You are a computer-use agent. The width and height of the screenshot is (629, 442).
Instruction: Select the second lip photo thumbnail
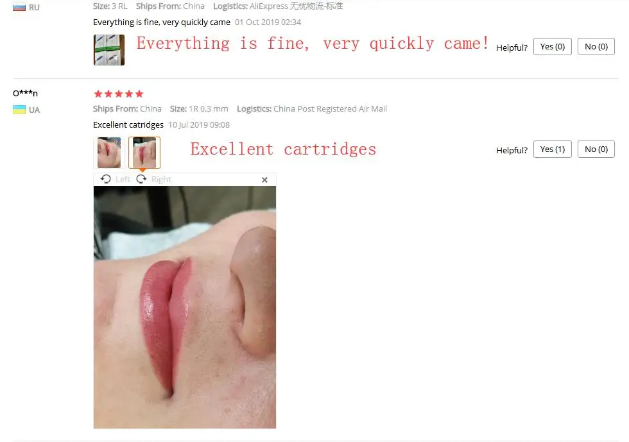pyautogui.click(x=144, y=153)
